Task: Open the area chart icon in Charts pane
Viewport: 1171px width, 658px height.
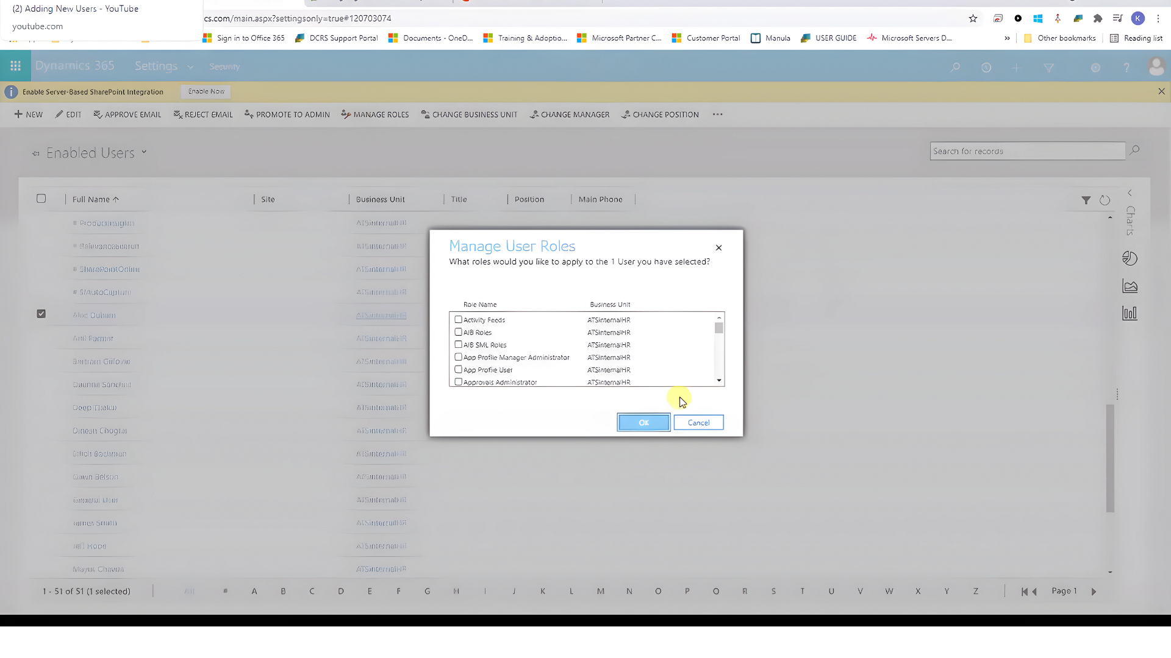Action: (1130, 286)
